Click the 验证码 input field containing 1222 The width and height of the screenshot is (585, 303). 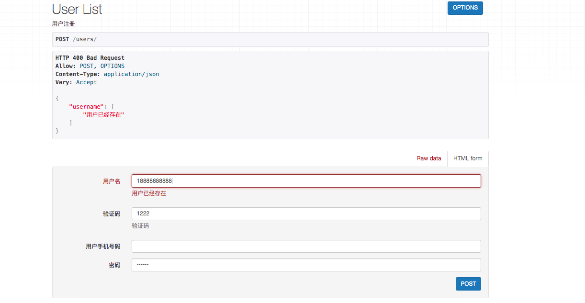click(306, 213)
